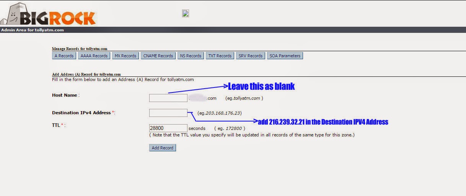This screenshot has height=196, width=466.
Task: Click example text 'eg. 172800'
Action: [230, 128]
